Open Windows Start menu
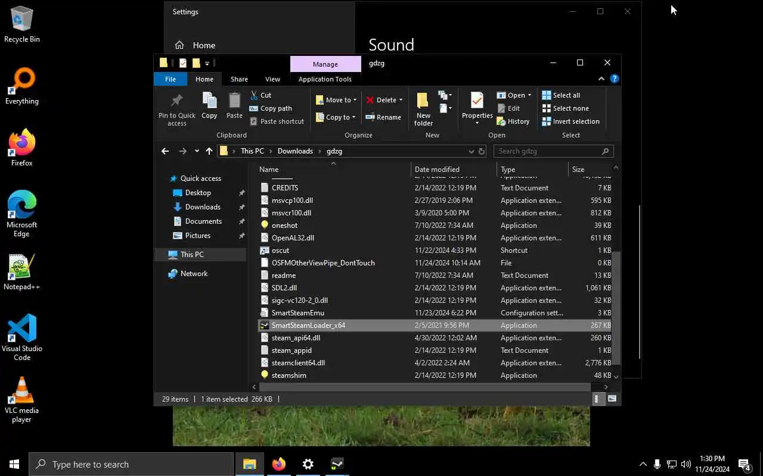The width and height of the screenshot is (763, 476). 14,464
